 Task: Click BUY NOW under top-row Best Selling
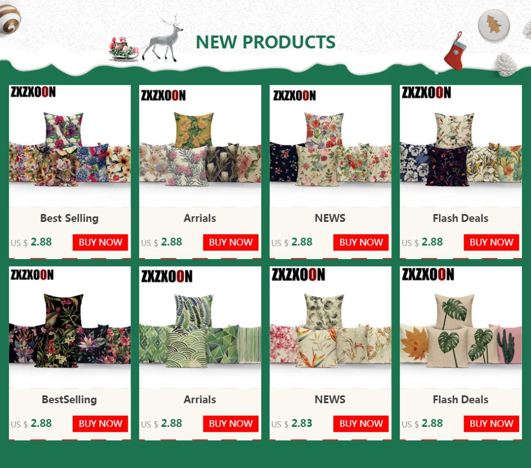[x=100, y=243]
